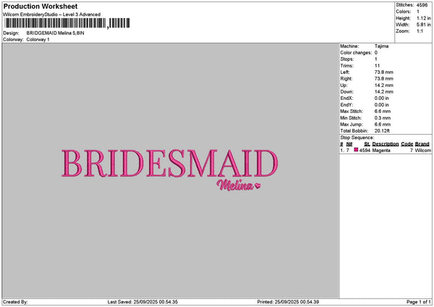Click the 'Brand' column header
Viewport: 434px width, 307px height.
coord(422,144)
